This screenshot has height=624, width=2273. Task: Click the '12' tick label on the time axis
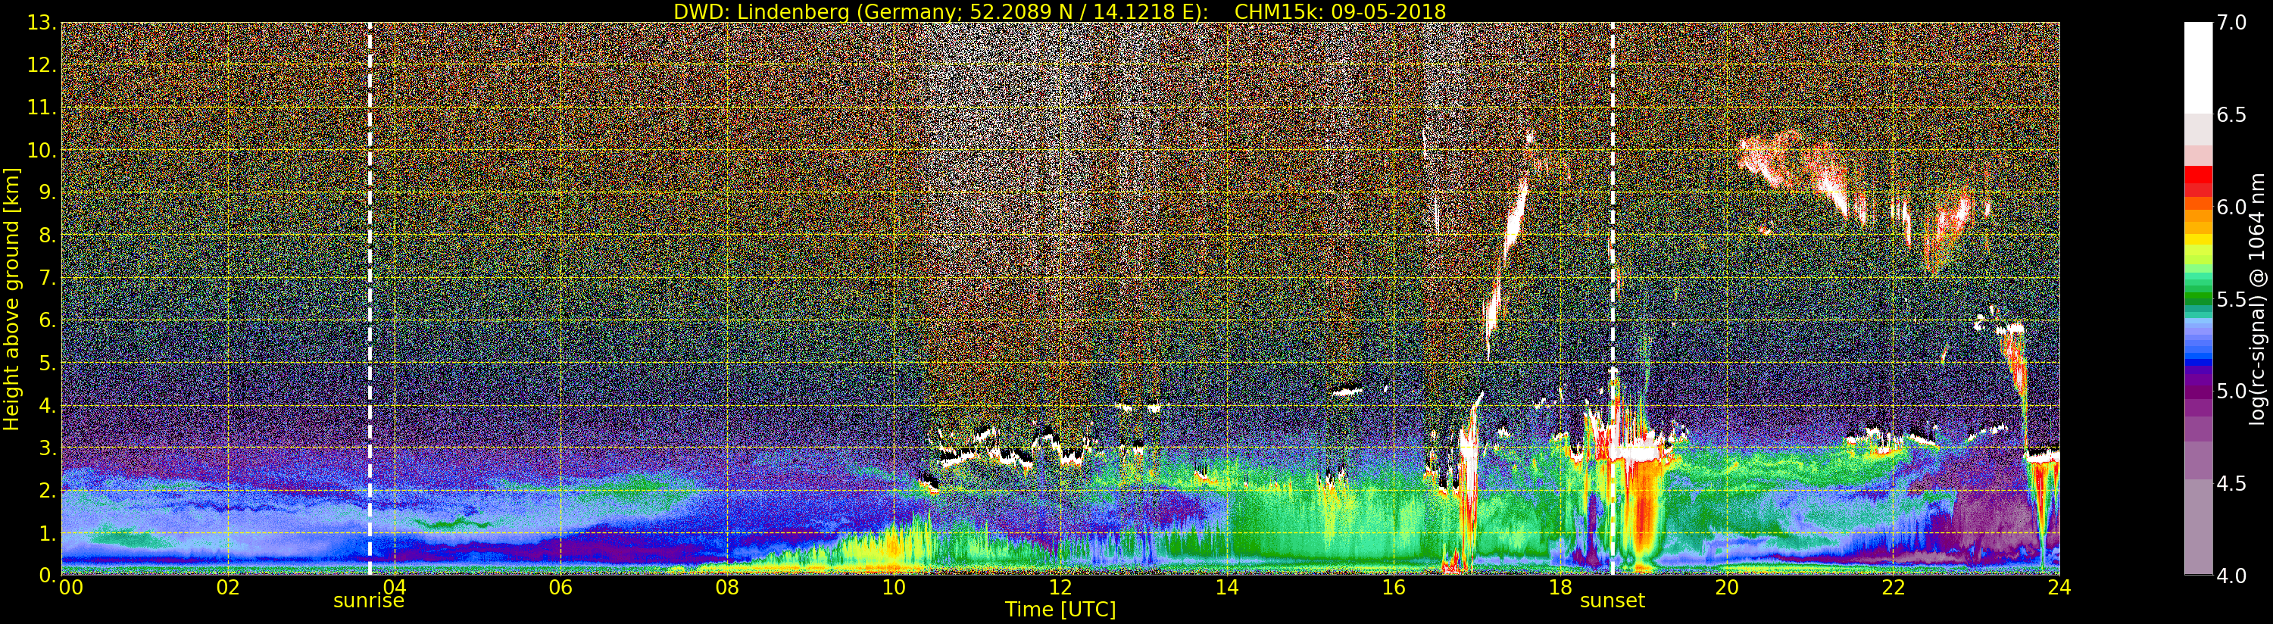[x=1060, y=588]
